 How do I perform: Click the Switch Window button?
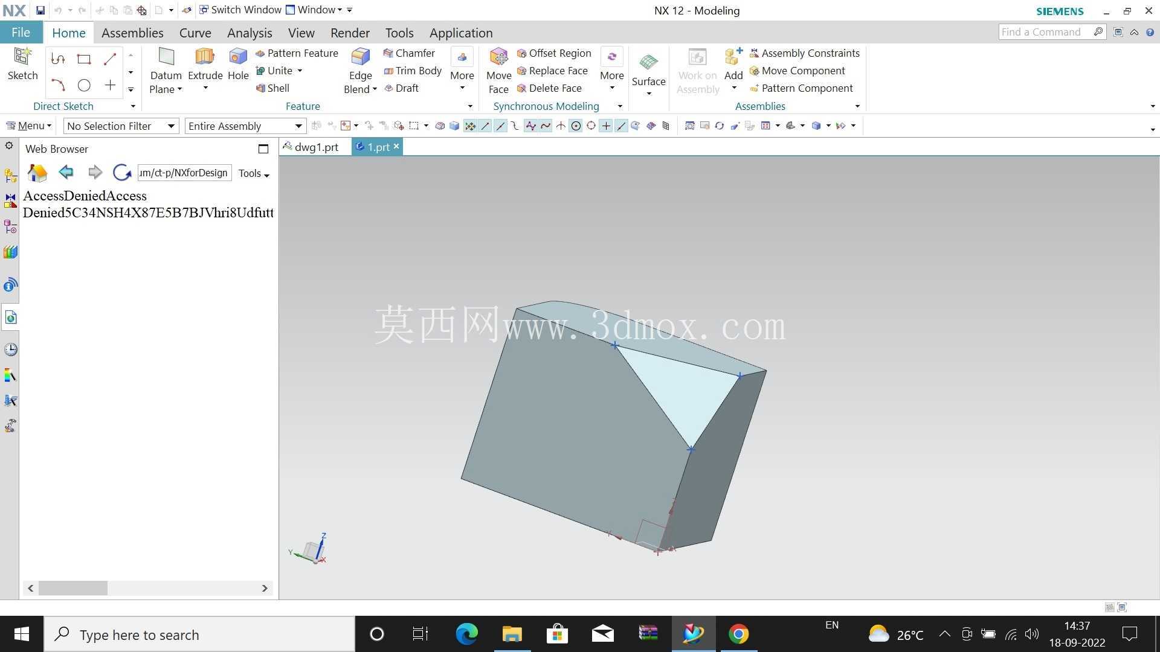(240, 10)
